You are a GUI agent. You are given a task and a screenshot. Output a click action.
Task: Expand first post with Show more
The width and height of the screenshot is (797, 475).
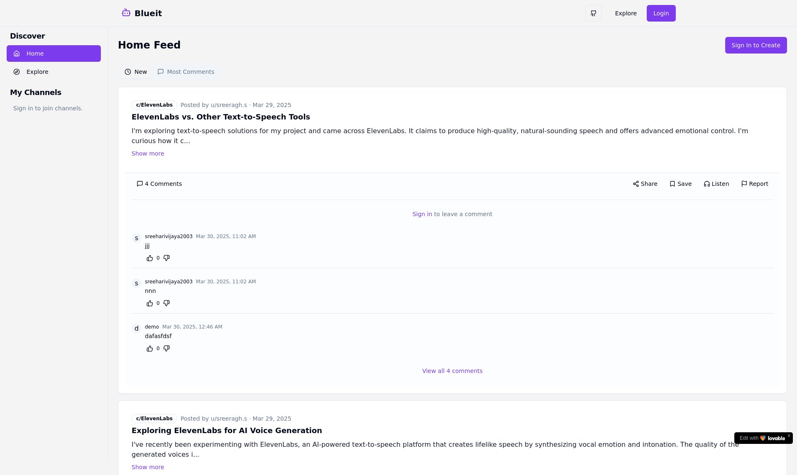coord(148,153)
